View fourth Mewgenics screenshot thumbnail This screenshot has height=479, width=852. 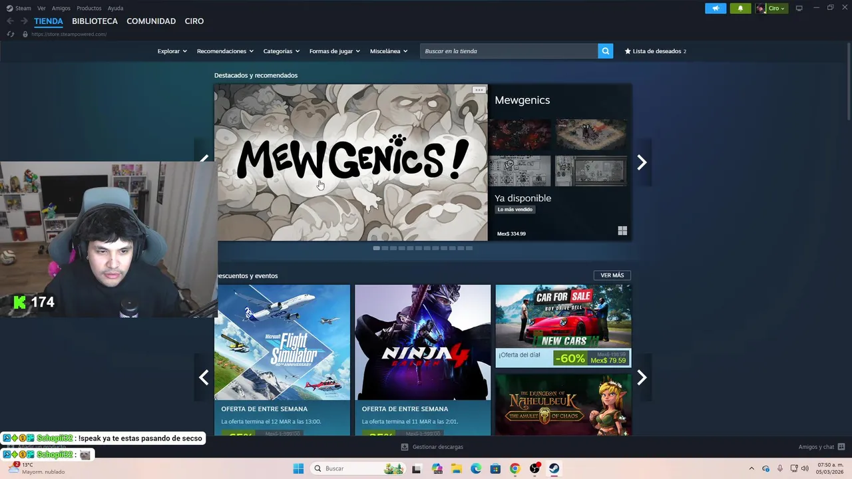[x=591, y=171]
